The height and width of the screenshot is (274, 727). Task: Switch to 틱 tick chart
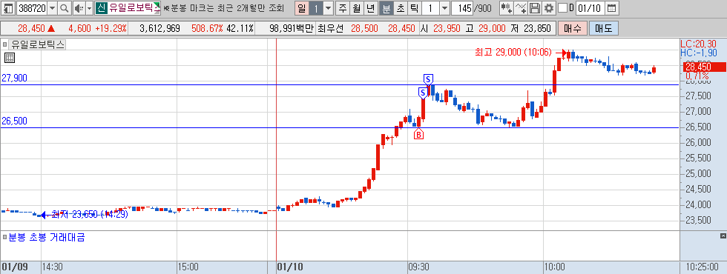pyautogui.click(x=414, y=8)
